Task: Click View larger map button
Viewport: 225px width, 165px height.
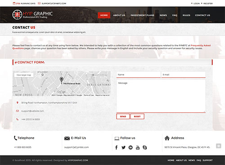Action: (24, 75)
